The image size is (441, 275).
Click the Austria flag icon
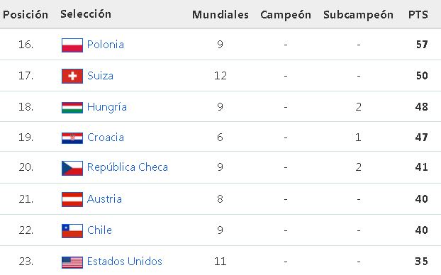coord(72,199)
